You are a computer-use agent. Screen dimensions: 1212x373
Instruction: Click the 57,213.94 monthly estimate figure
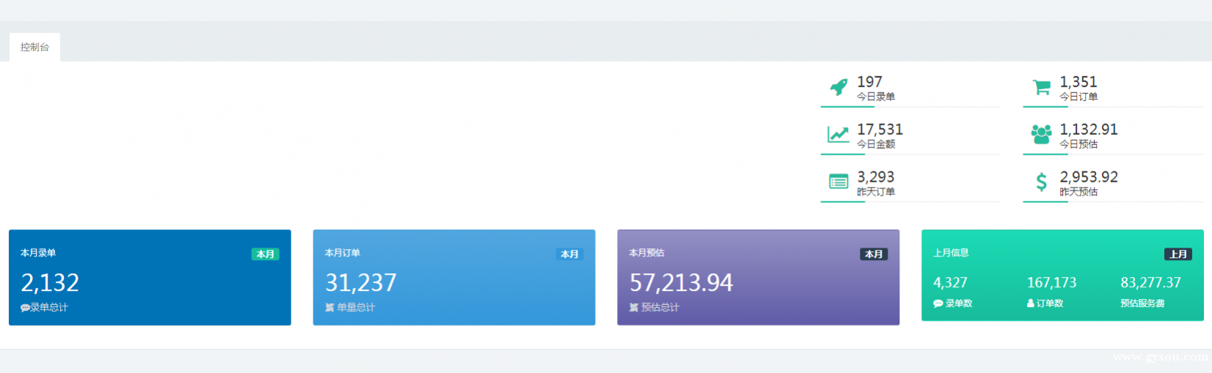682,283
